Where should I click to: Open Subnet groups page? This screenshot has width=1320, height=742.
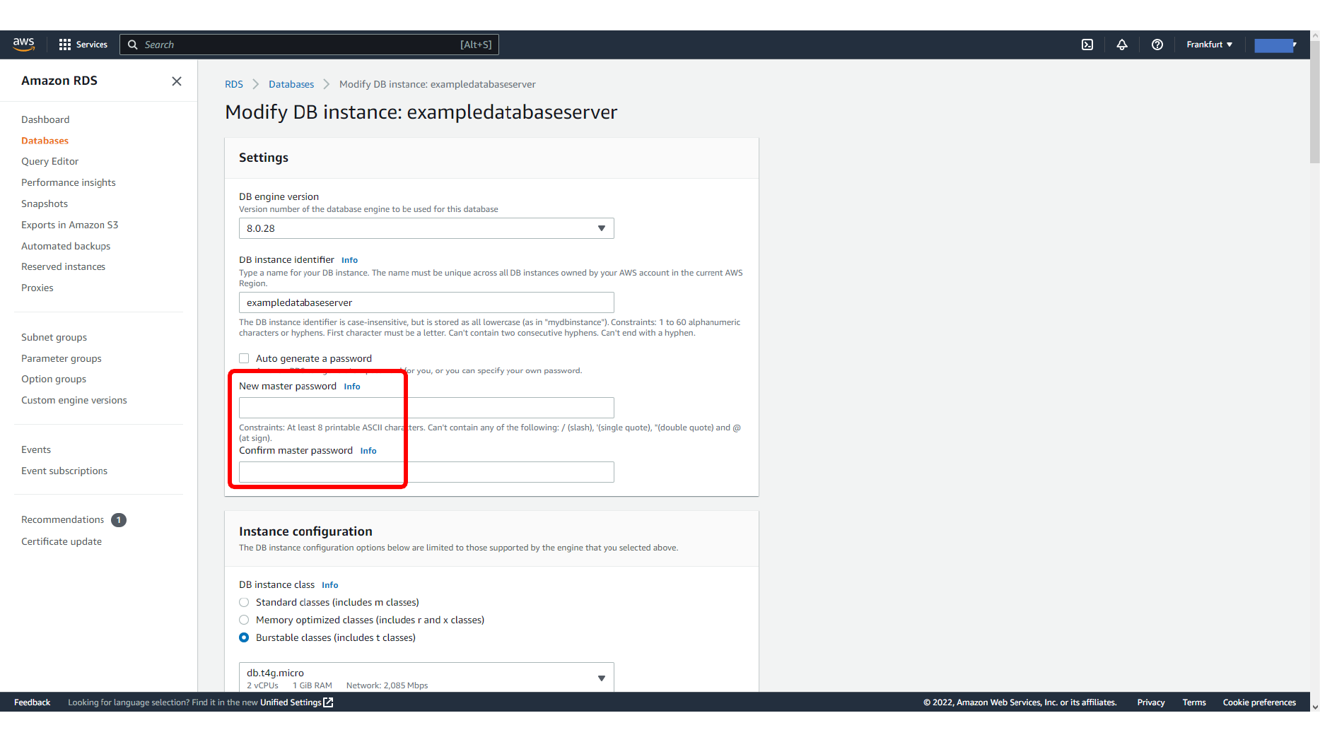[54, 337]
